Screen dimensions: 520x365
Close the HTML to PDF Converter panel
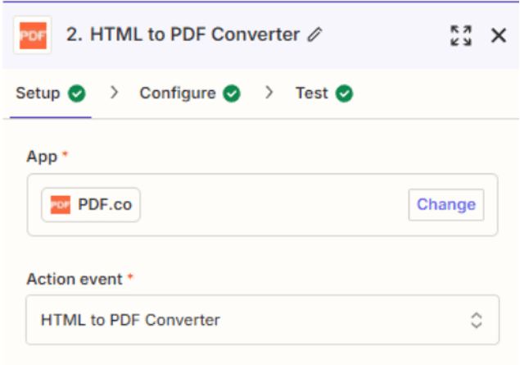tap(499, 35)
